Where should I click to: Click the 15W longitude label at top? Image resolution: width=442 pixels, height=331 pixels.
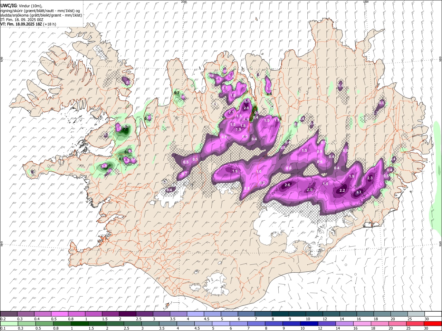pyautogui.click(x=366, y=2)
